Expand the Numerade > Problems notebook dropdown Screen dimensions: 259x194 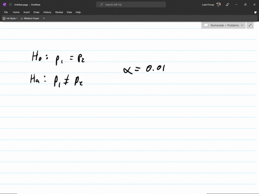pos(242,25)
